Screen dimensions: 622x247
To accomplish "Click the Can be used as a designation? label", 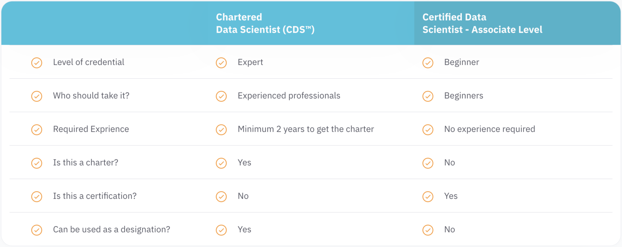I will (x=111, y=229).
